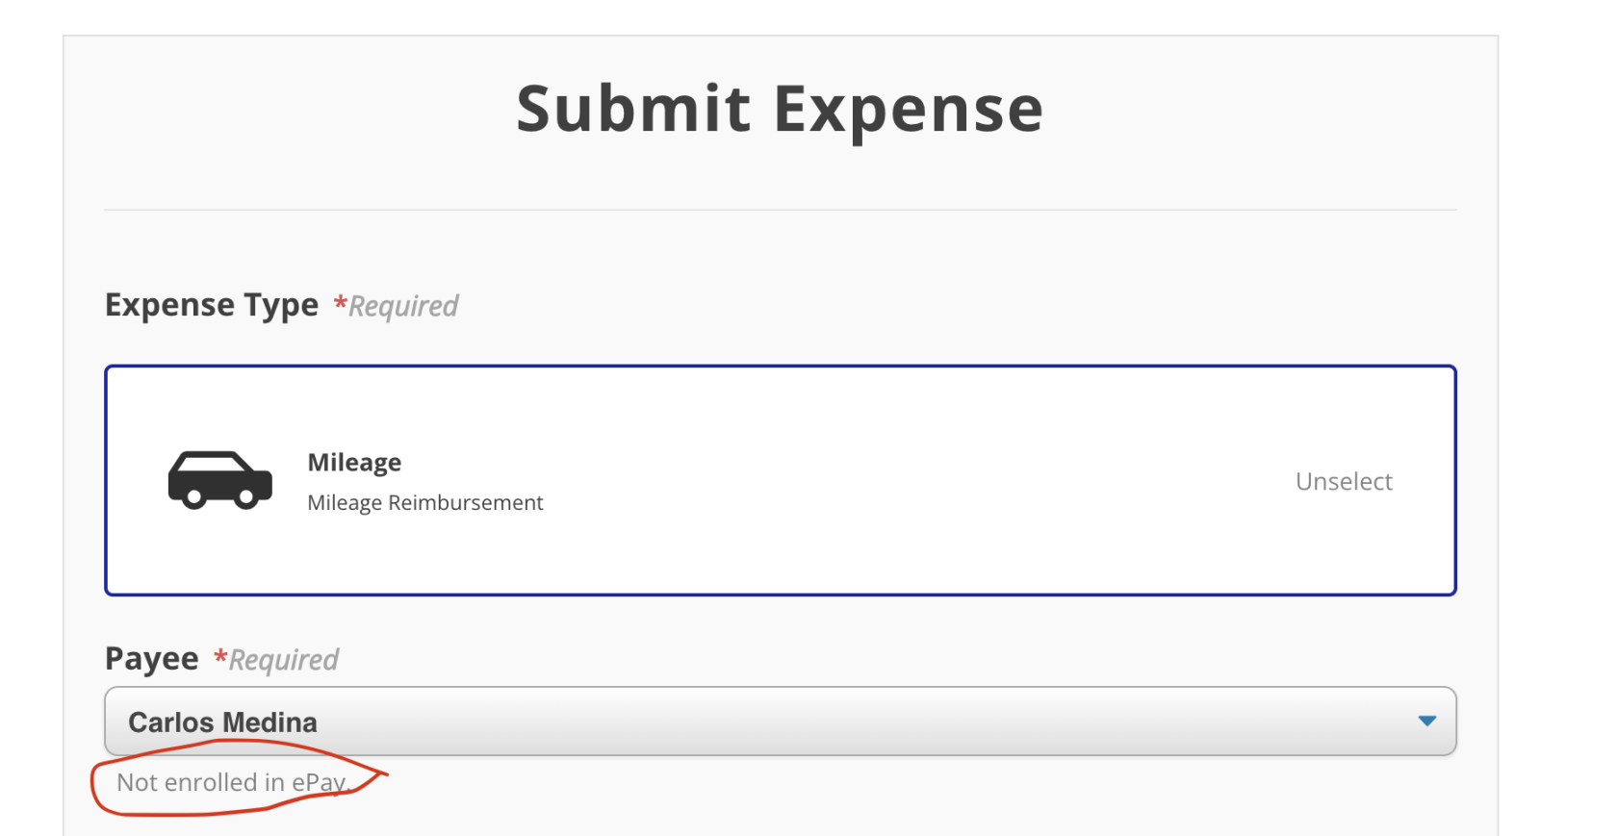The image size is (1617, 836).
Task: Click the divider line under the heading
Action: tap(780, 210)
